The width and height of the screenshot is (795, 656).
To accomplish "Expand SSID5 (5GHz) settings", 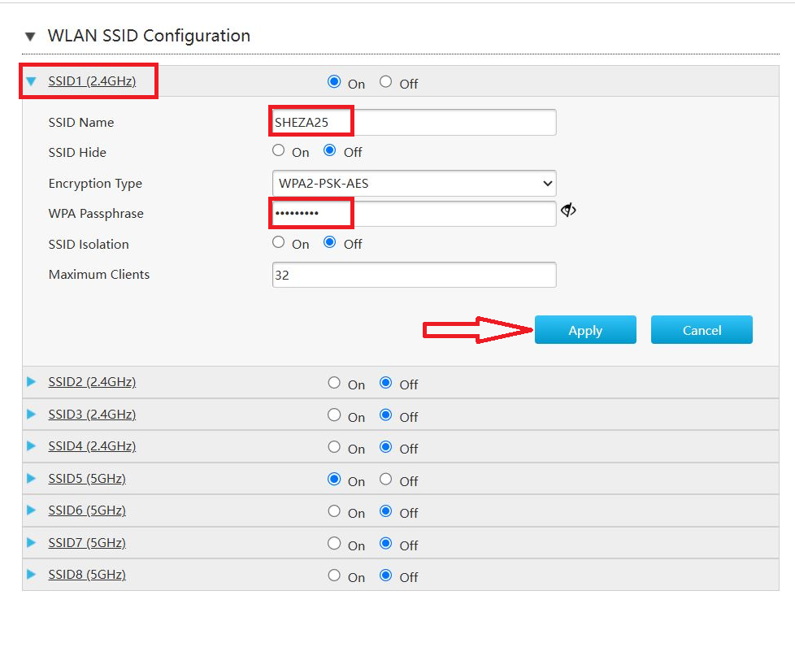I will tap(31, 479).
